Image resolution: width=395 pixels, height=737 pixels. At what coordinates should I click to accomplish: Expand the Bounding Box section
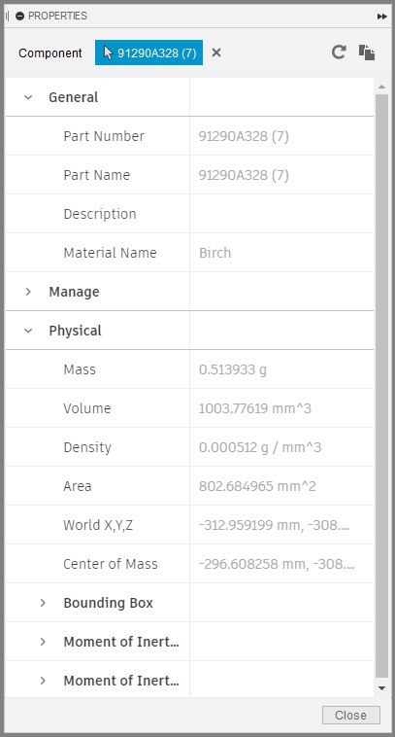(43, 603)
